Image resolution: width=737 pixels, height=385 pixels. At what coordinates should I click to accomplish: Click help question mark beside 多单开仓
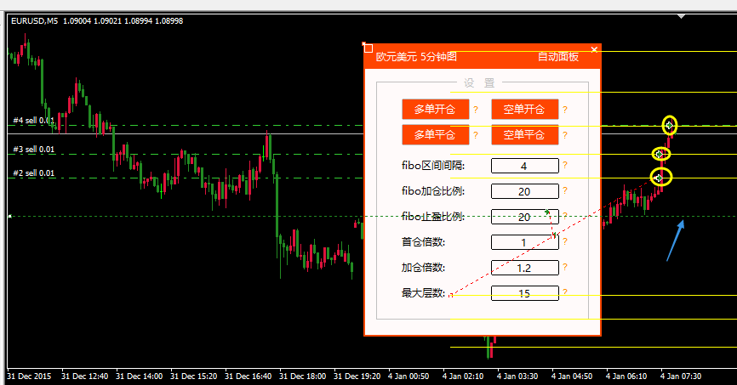(x=476, y=110)
